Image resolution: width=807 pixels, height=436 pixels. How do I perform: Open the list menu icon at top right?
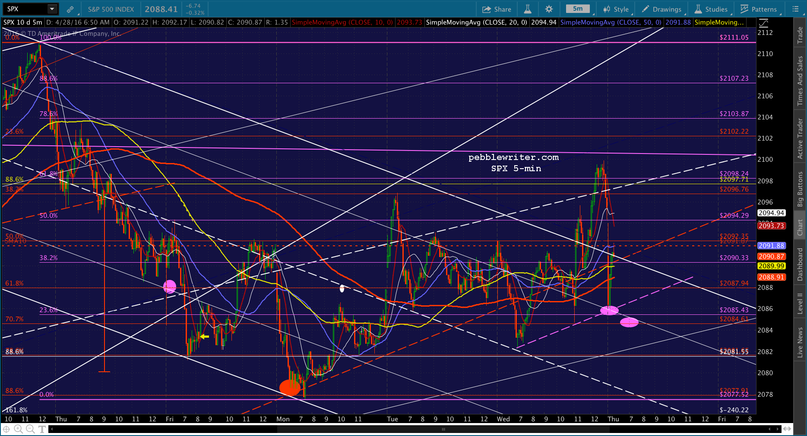pyautogui.click(x=795, y=9)
